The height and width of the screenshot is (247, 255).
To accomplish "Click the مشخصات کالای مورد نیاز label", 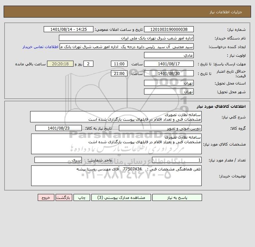I will point(225,144).
